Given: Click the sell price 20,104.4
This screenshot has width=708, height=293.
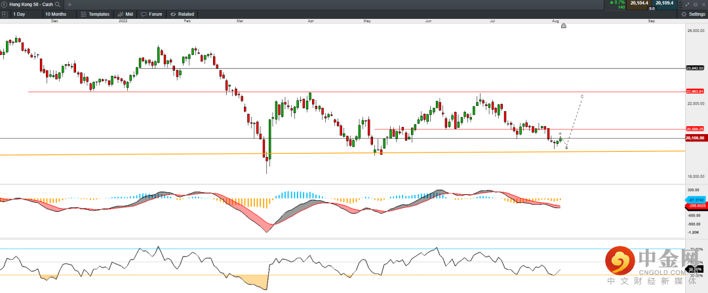Looking at the screenshot, I should point(639,3).
